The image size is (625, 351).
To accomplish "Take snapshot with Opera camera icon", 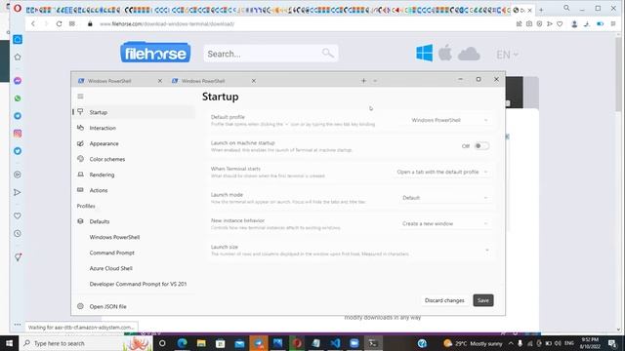I will [529, 23].
